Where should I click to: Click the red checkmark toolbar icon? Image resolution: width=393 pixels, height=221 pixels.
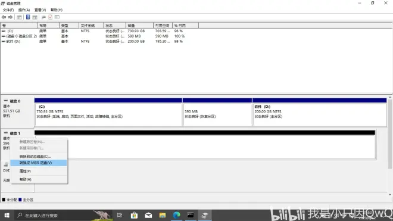[50, 17]
